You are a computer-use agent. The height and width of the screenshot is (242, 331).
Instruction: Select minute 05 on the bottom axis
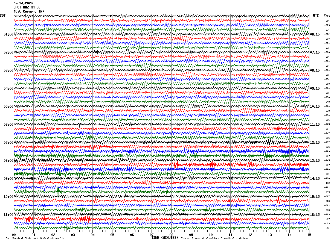[x=112, y=235]
